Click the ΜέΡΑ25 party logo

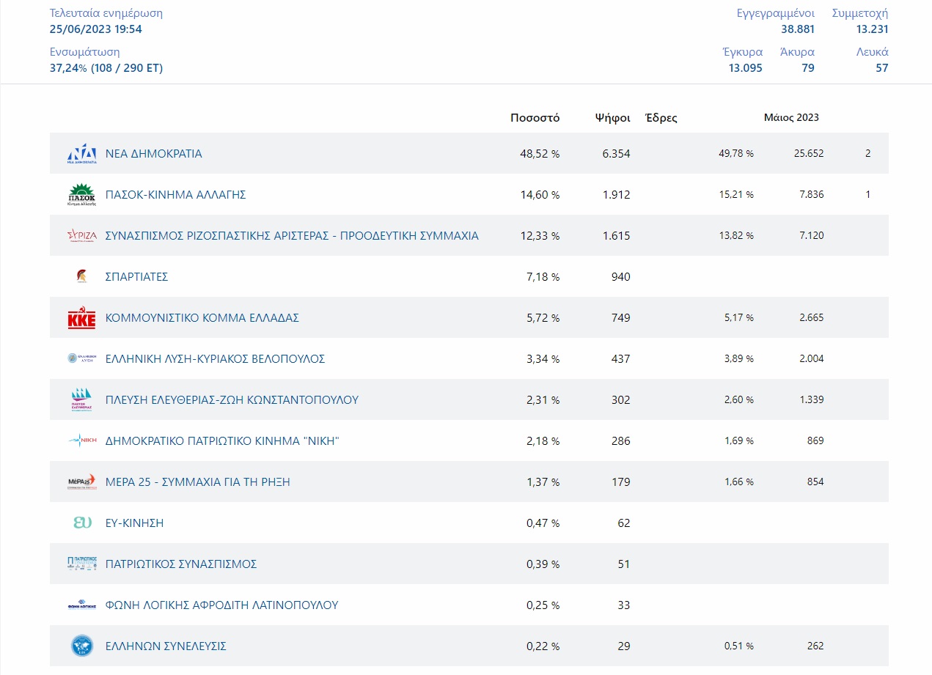tap(81, 482)
